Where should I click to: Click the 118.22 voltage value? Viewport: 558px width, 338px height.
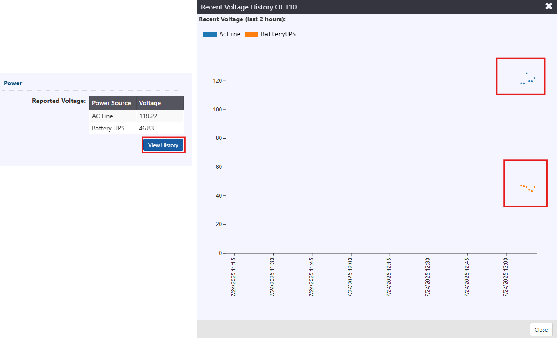click(x=148, y=116)
